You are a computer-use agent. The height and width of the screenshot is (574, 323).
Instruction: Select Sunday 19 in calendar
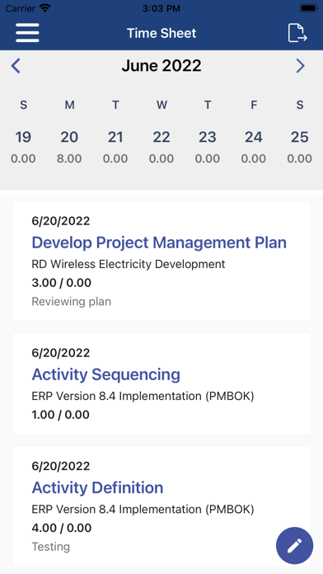tap(23, 147)
